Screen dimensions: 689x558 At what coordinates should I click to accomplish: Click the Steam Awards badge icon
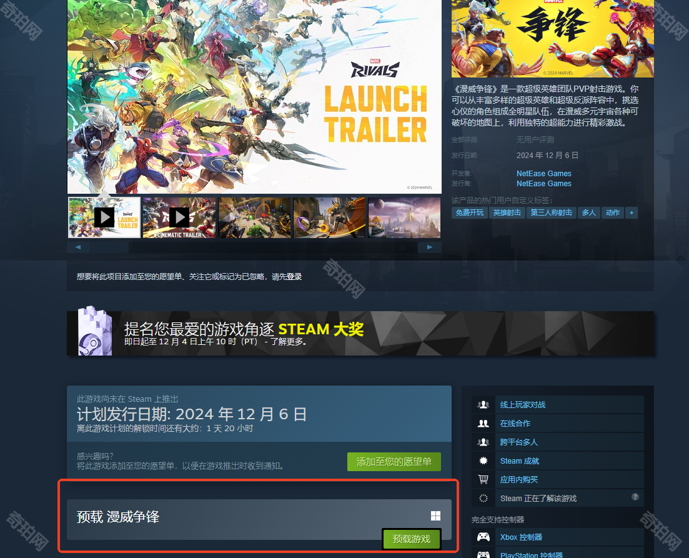point(94,333)
